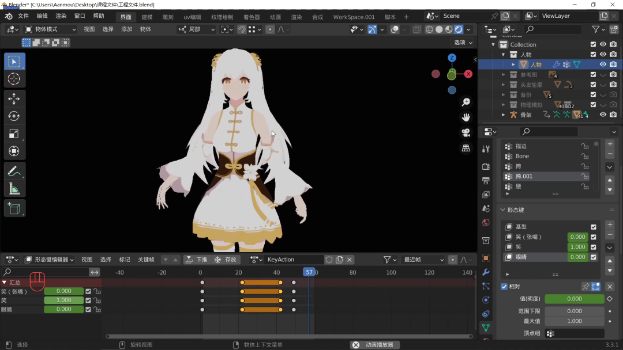623x350 pixels.
Task: Select the Annotate pencil tool
Action: (14, 171)
